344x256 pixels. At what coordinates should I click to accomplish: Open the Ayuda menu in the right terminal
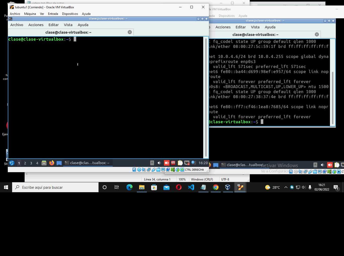pos(270,27)
